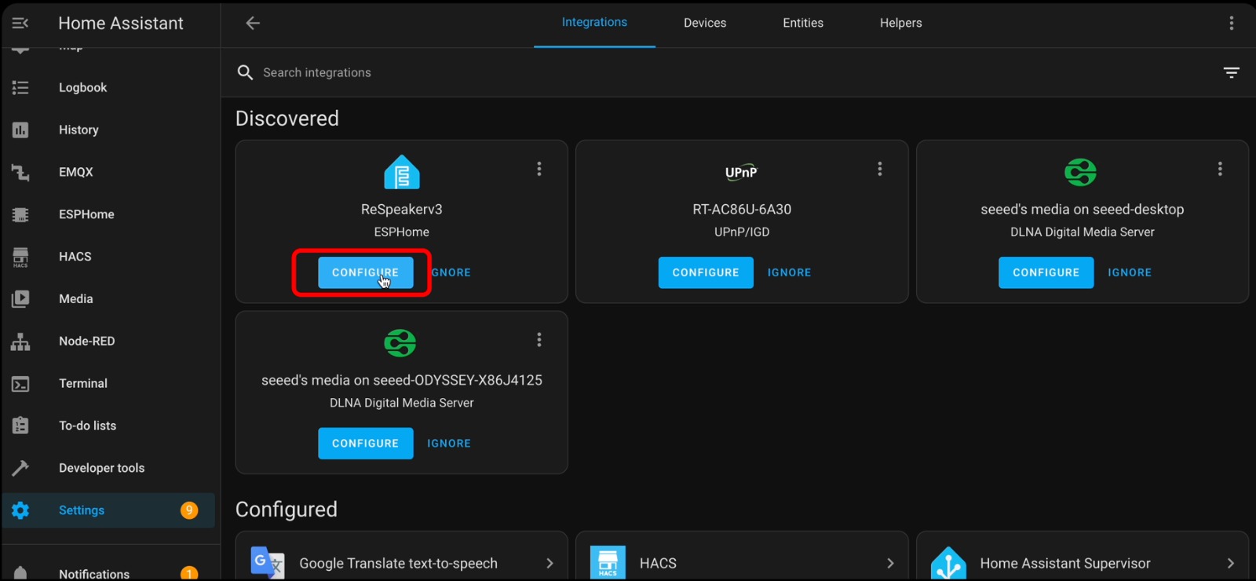Open the seeed-desktop card options menu
Viewport: 1256px width, 581px height.
pyautogui.click(x=1220, y=170)
